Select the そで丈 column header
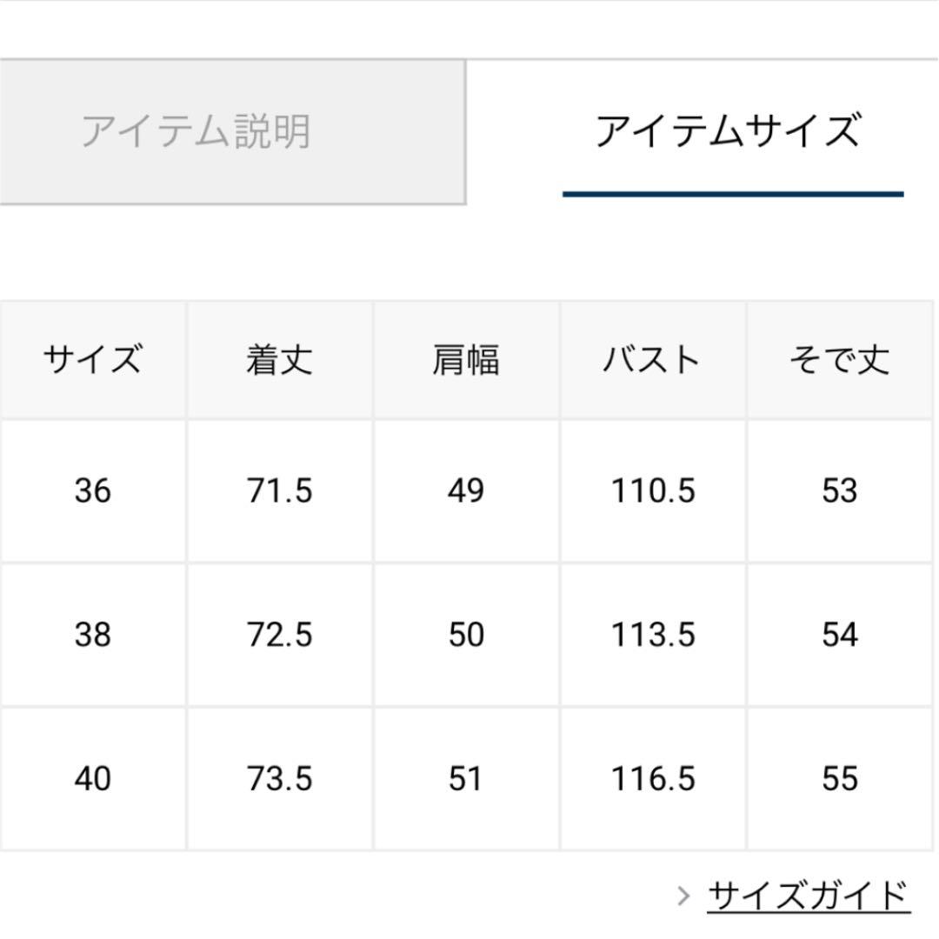The height and width of the screenshot is (939, 939). 839,359
